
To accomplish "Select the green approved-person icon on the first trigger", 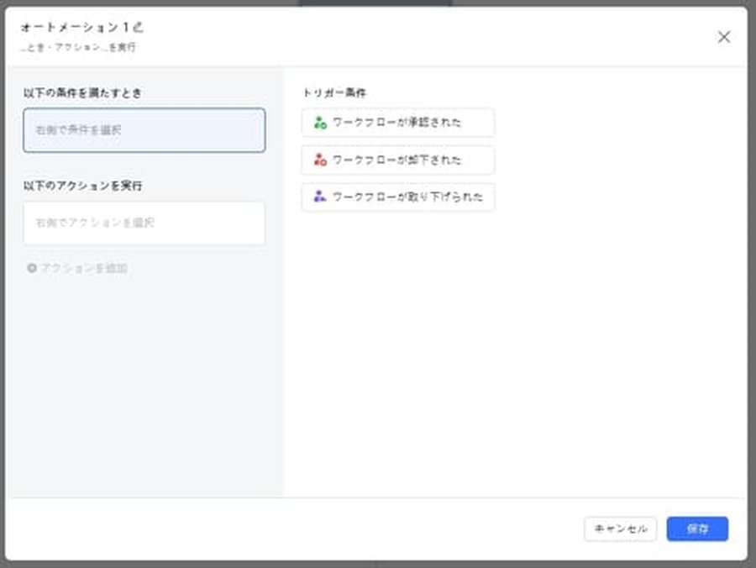I will (320, 123).
